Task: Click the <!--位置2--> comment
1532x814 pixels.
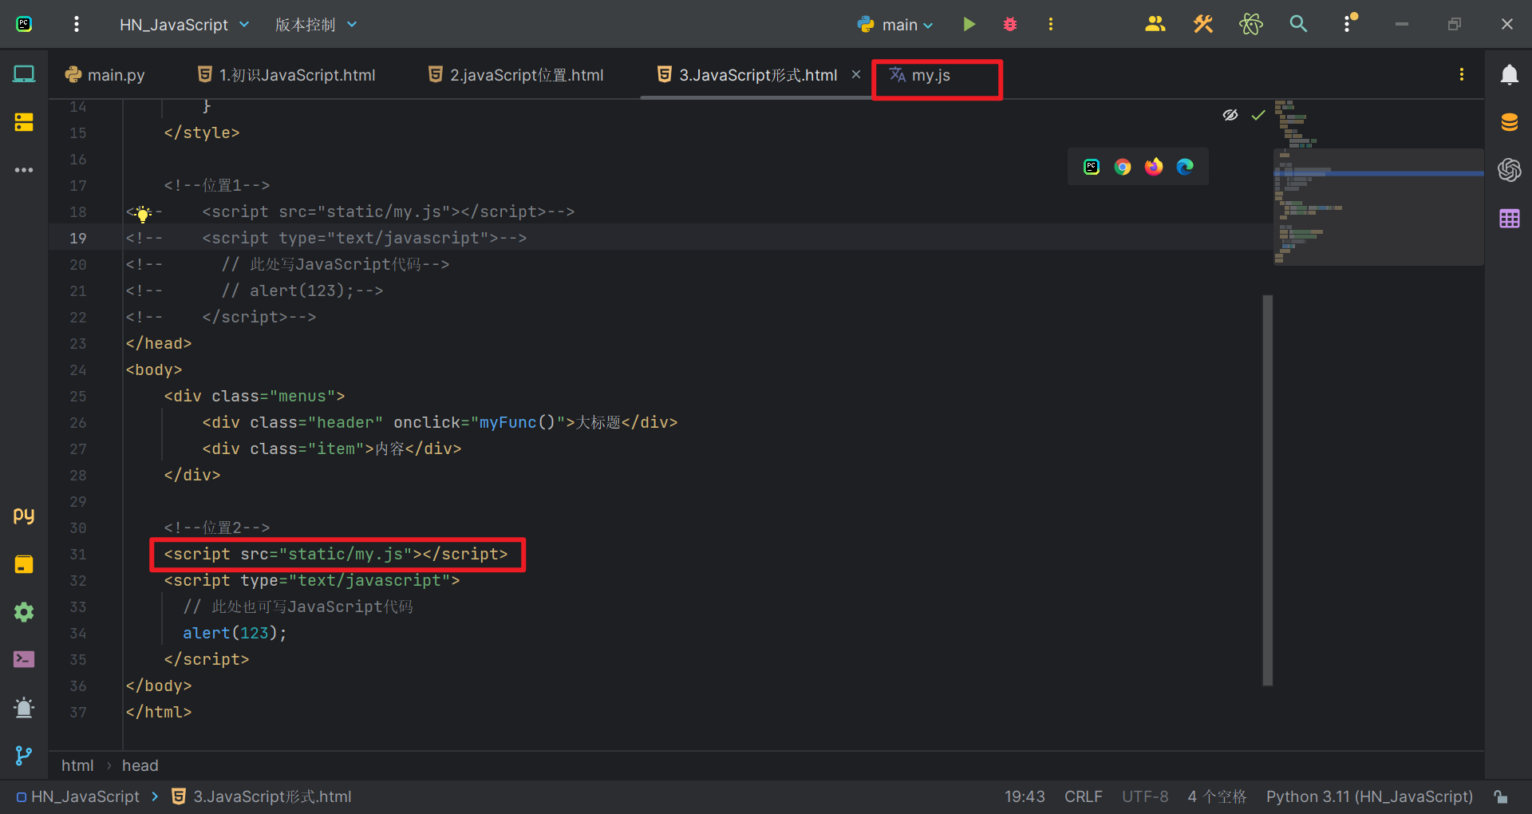Action: point(217,528)
